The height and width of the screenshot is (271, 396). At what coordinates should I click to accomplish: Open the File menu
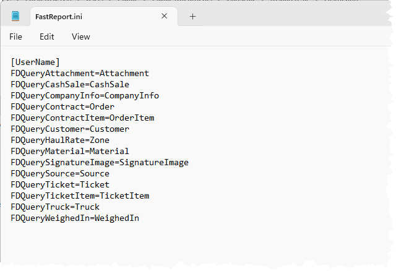[15, 37]
